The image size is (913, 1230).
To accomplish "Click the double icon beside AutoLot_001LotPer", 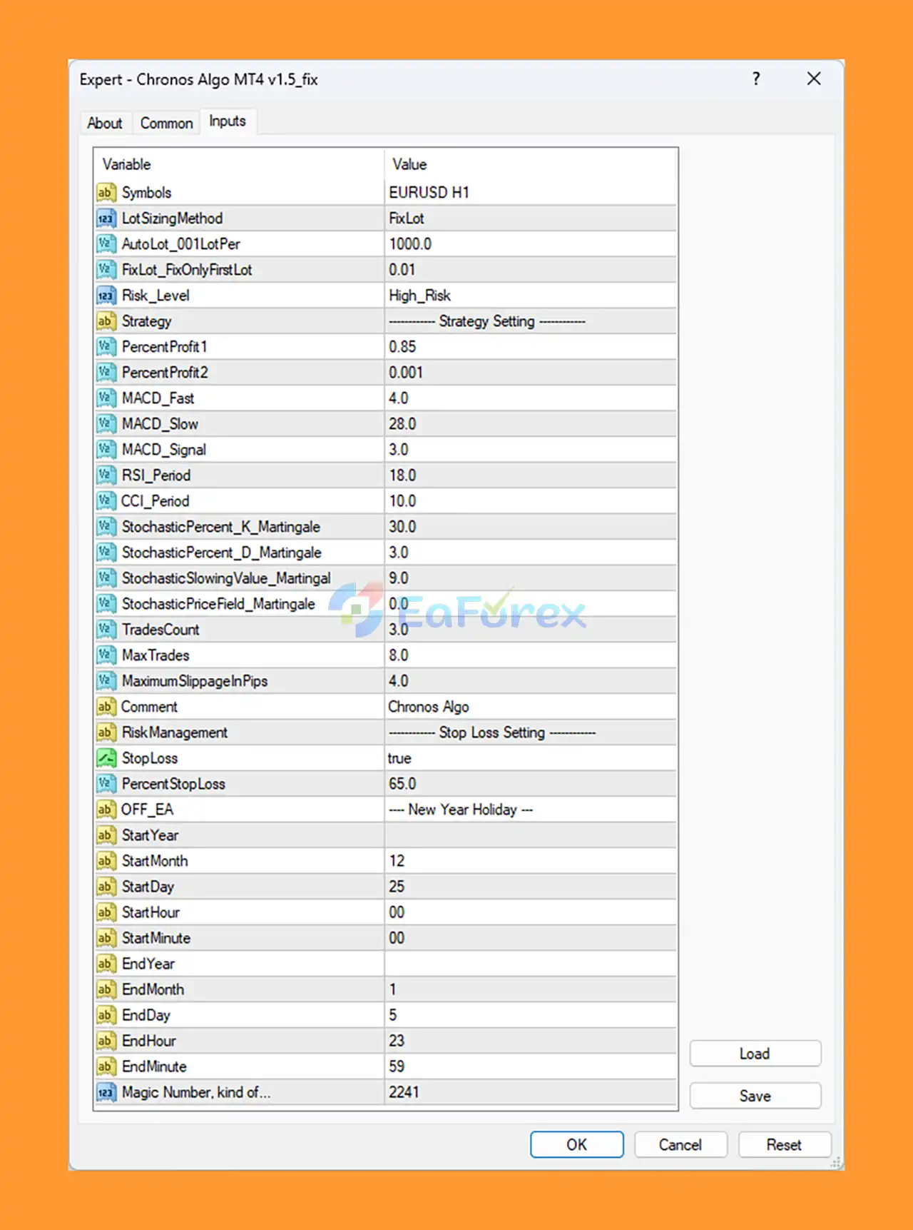I will pyautogui.click(x=106, y=244).
